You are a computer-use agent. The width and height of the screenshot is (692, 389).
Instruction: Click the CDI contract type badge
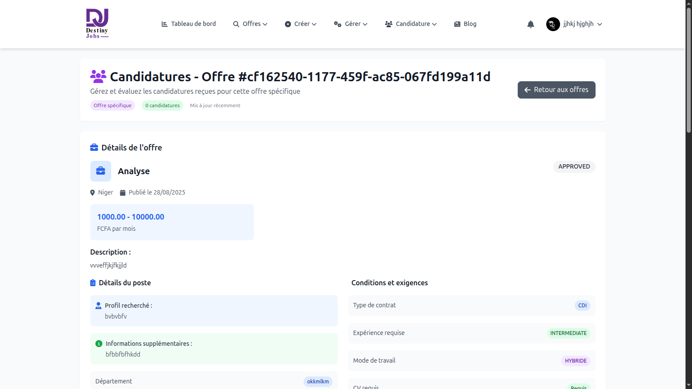583,306
